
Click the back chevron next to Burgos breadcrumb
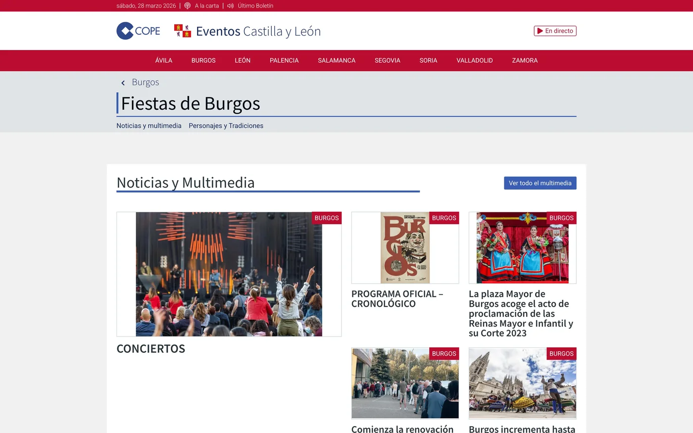tap(123, 83)
